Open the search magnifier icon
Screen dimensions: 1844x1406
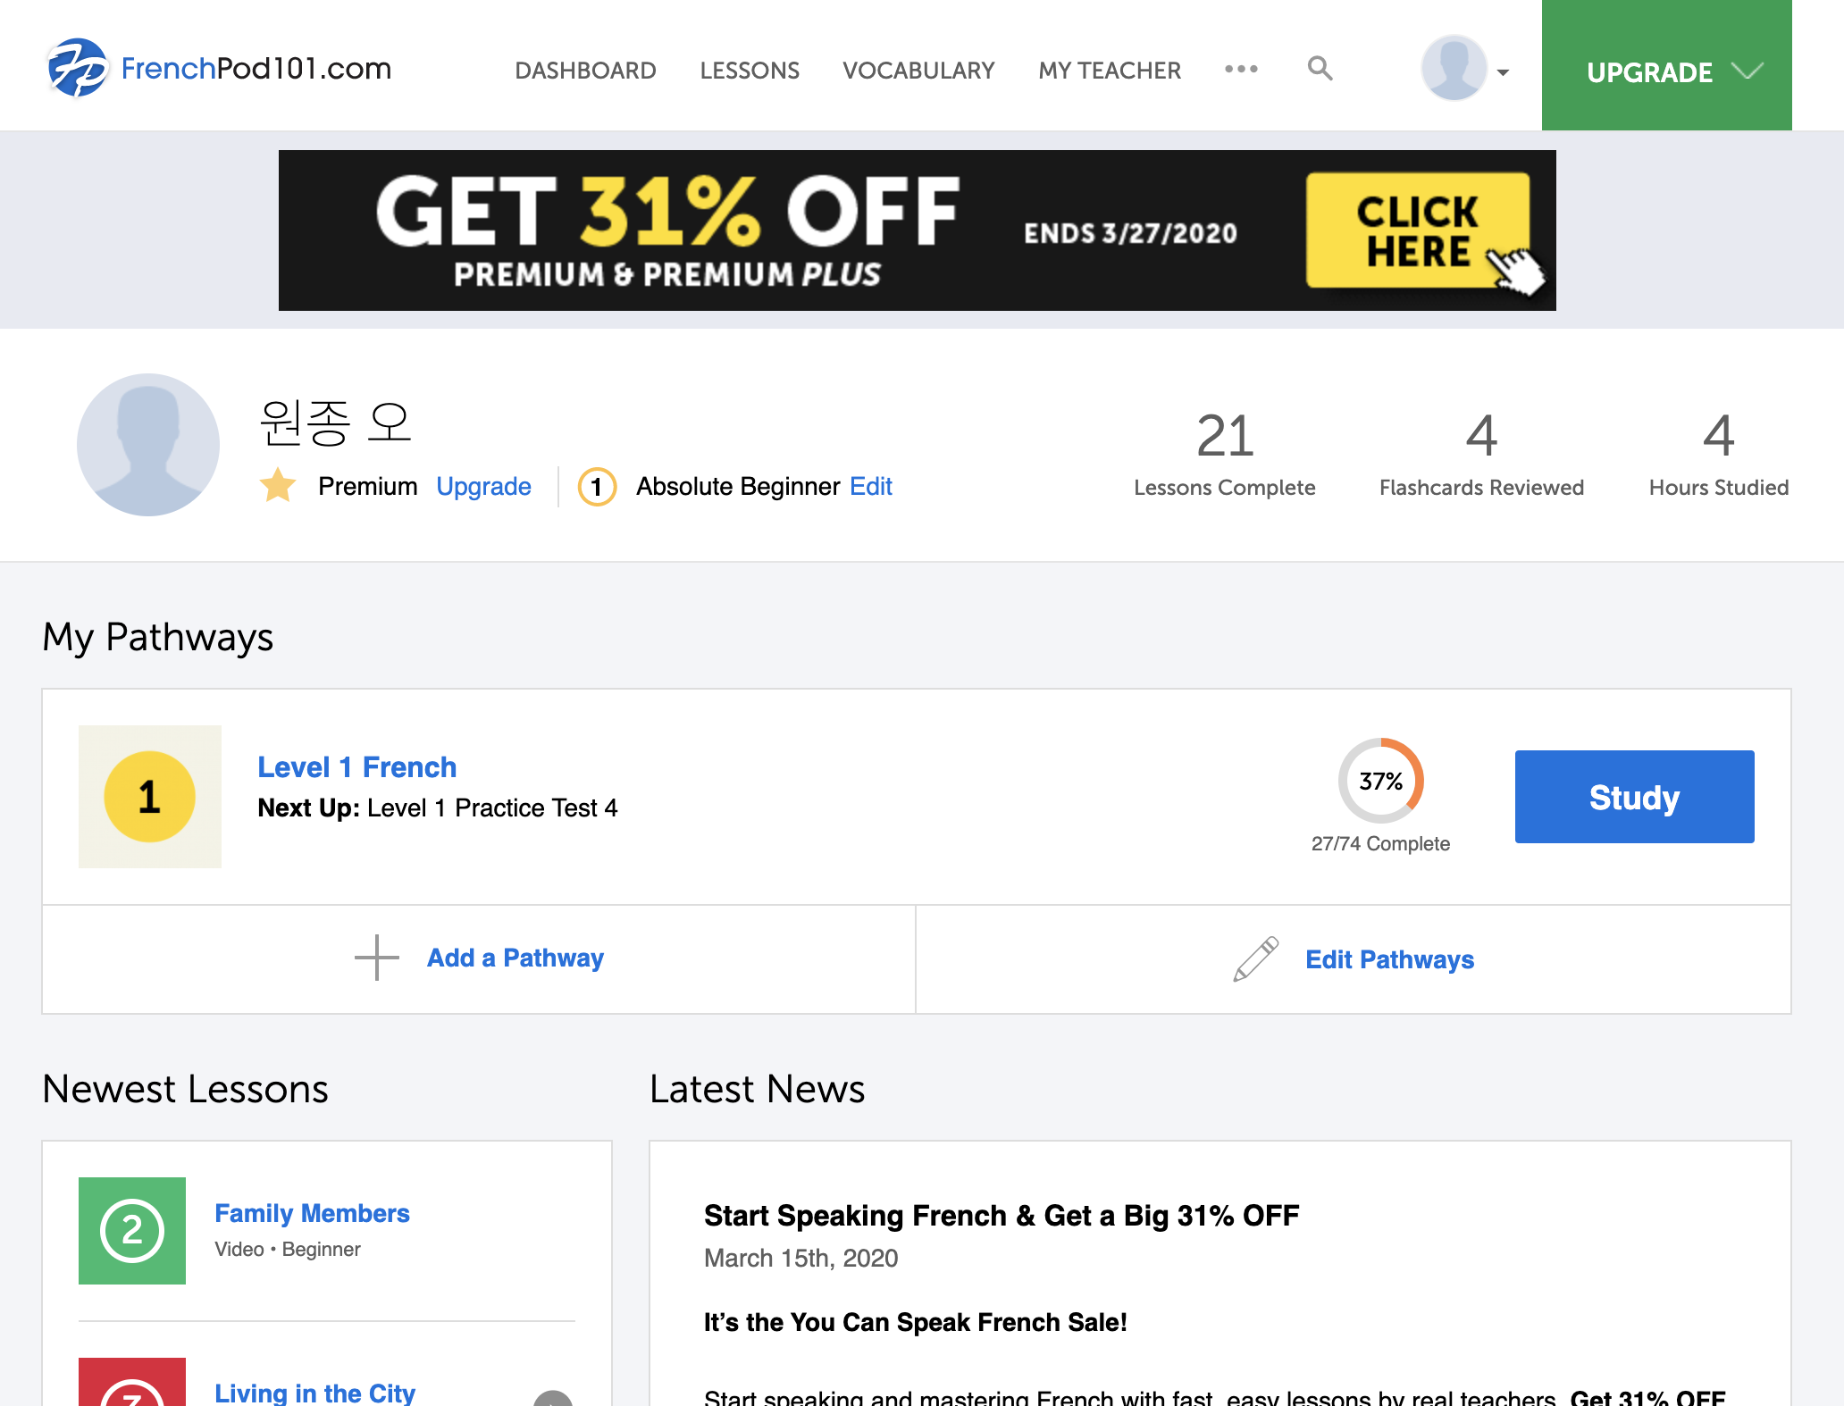click(1320, 68)
